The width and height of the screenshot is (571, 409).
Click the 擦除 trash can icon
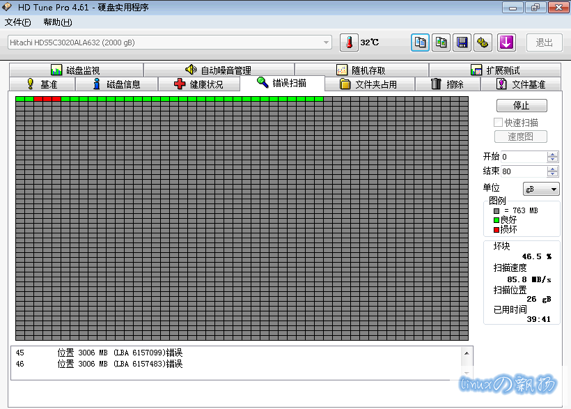(x=436, y=84)
